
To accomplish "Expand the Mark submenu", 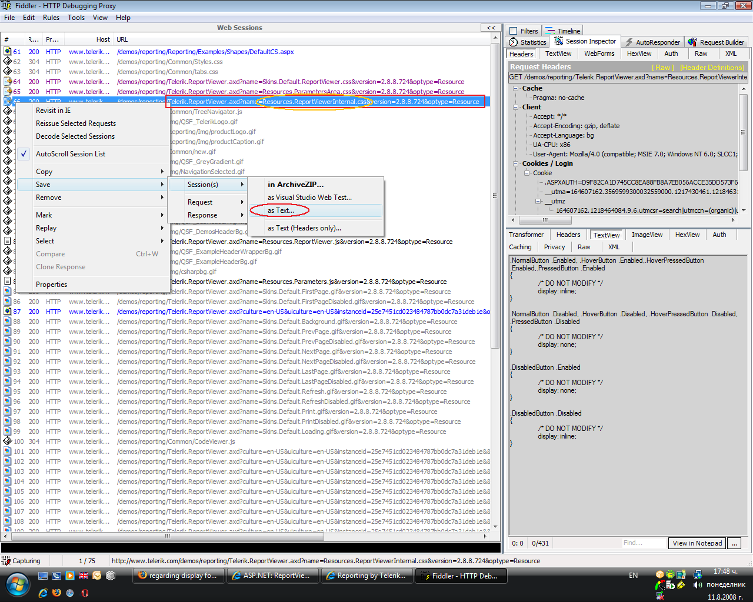I will [x=92, y=215].
